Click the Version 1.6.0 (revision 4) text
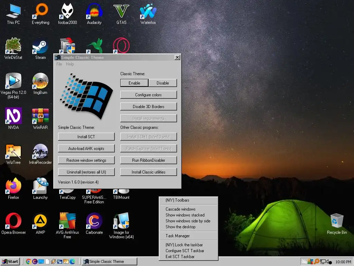The height and width of the screenshot is (266, 354). point(78,182)
